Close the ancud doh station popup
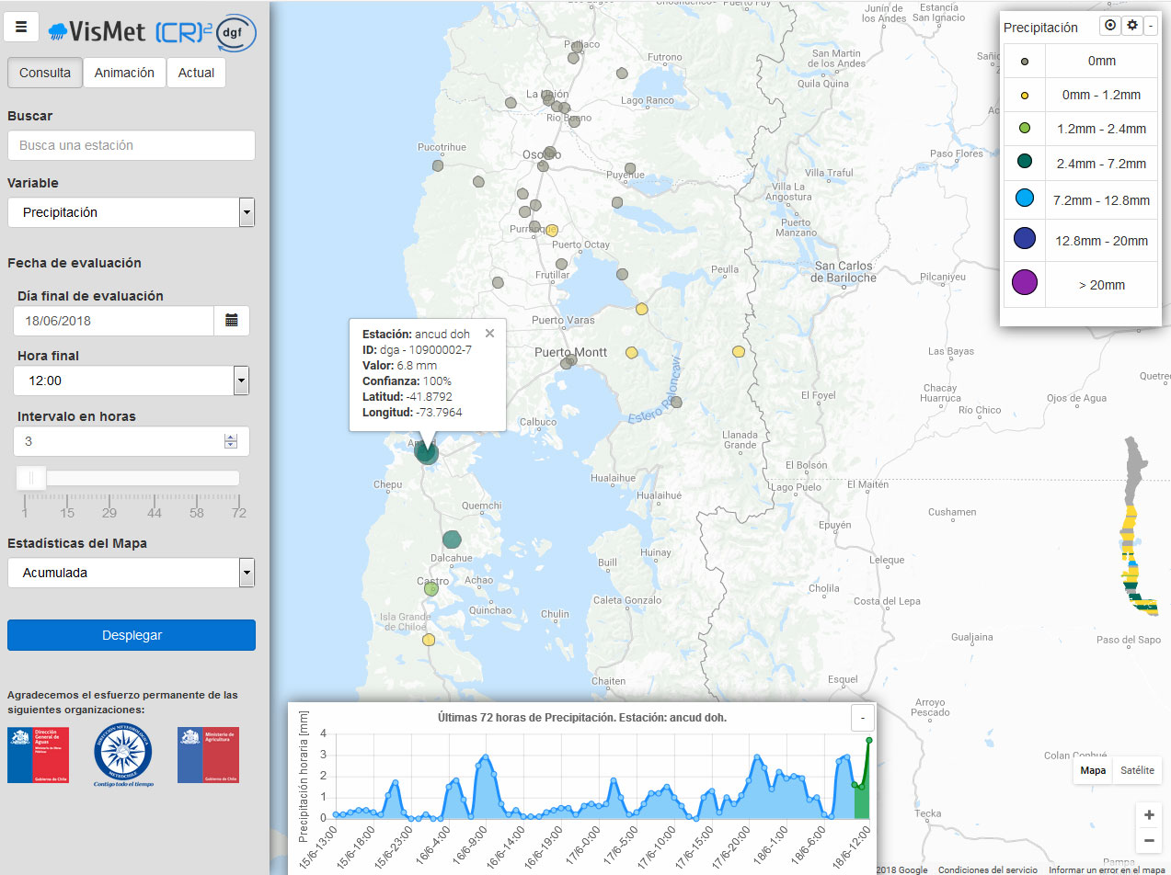 tap(489, 334)
